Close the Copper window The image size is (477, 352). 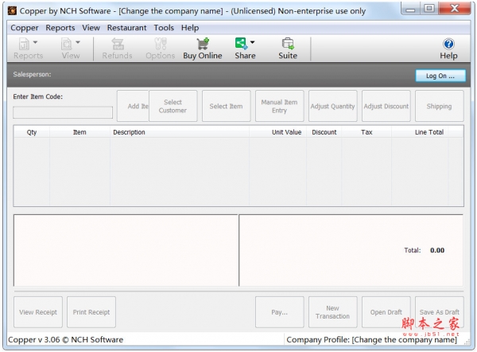(455, 8)
